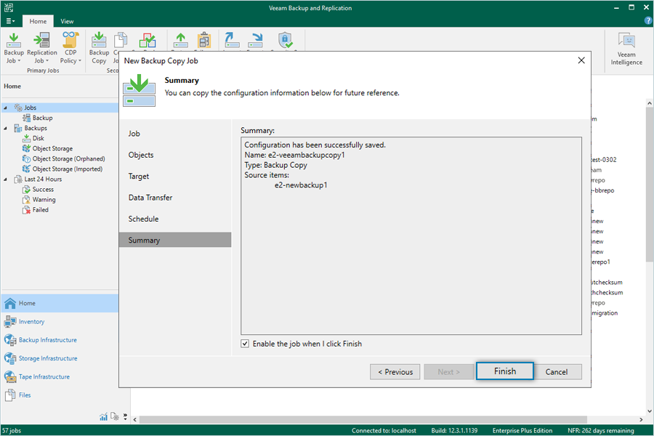
Task: Click the clipboard Failover Plan ribbon icon
Action: click(x=204, y=41)
